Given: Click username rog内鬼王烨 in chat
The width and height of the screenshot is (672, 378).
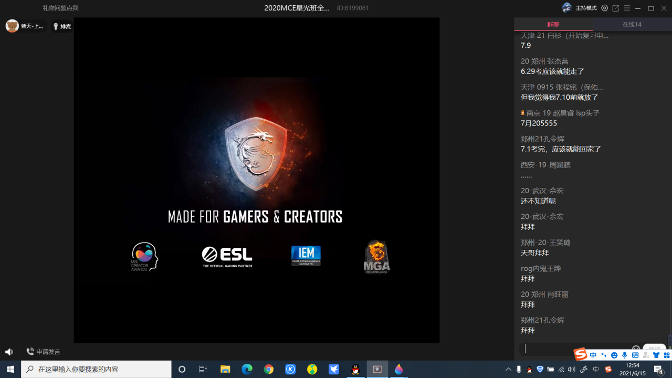Looking at the screenshot, I should 541,268.
